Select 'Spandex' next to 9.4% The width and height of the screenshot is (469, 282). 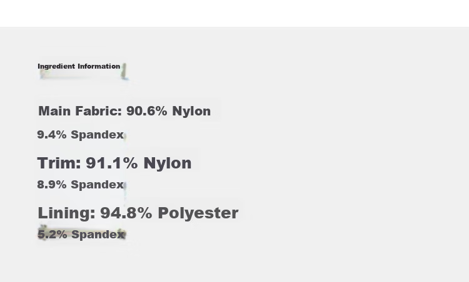tap(97, 135)
